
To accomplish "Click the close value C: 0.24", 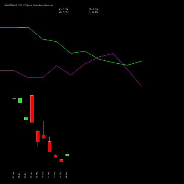I will pos(64,10).
